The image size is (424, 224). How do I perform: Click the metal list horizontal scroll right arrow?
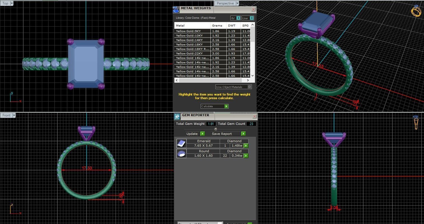click(248, 80)
